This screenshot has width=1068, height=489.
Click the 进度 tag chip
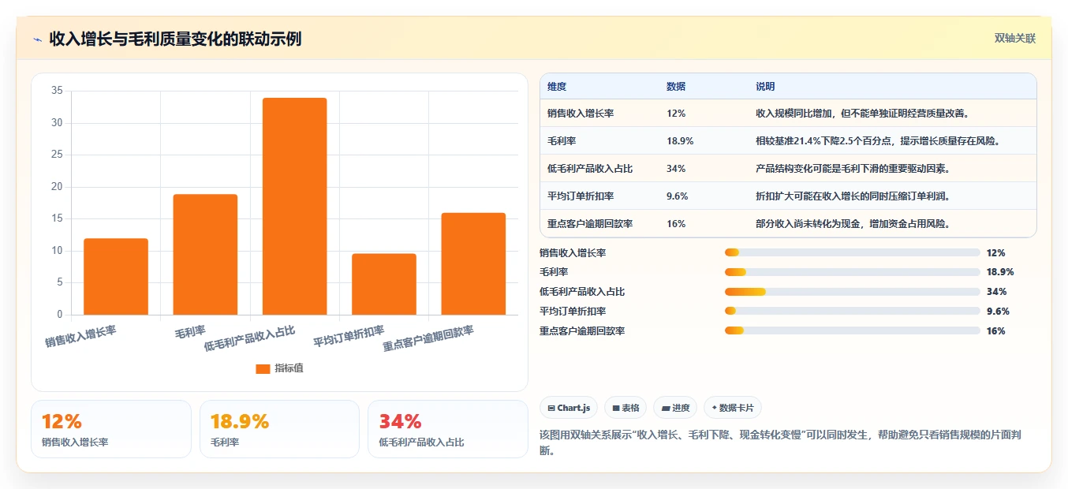pyautogui.click(x=675, y=408)
